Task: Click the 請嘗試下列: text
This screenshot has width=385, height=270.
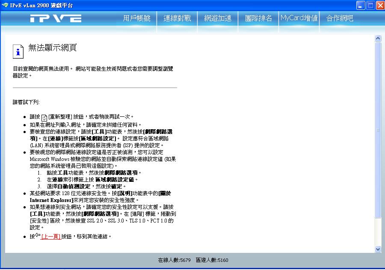Action: tap(26, 102)
